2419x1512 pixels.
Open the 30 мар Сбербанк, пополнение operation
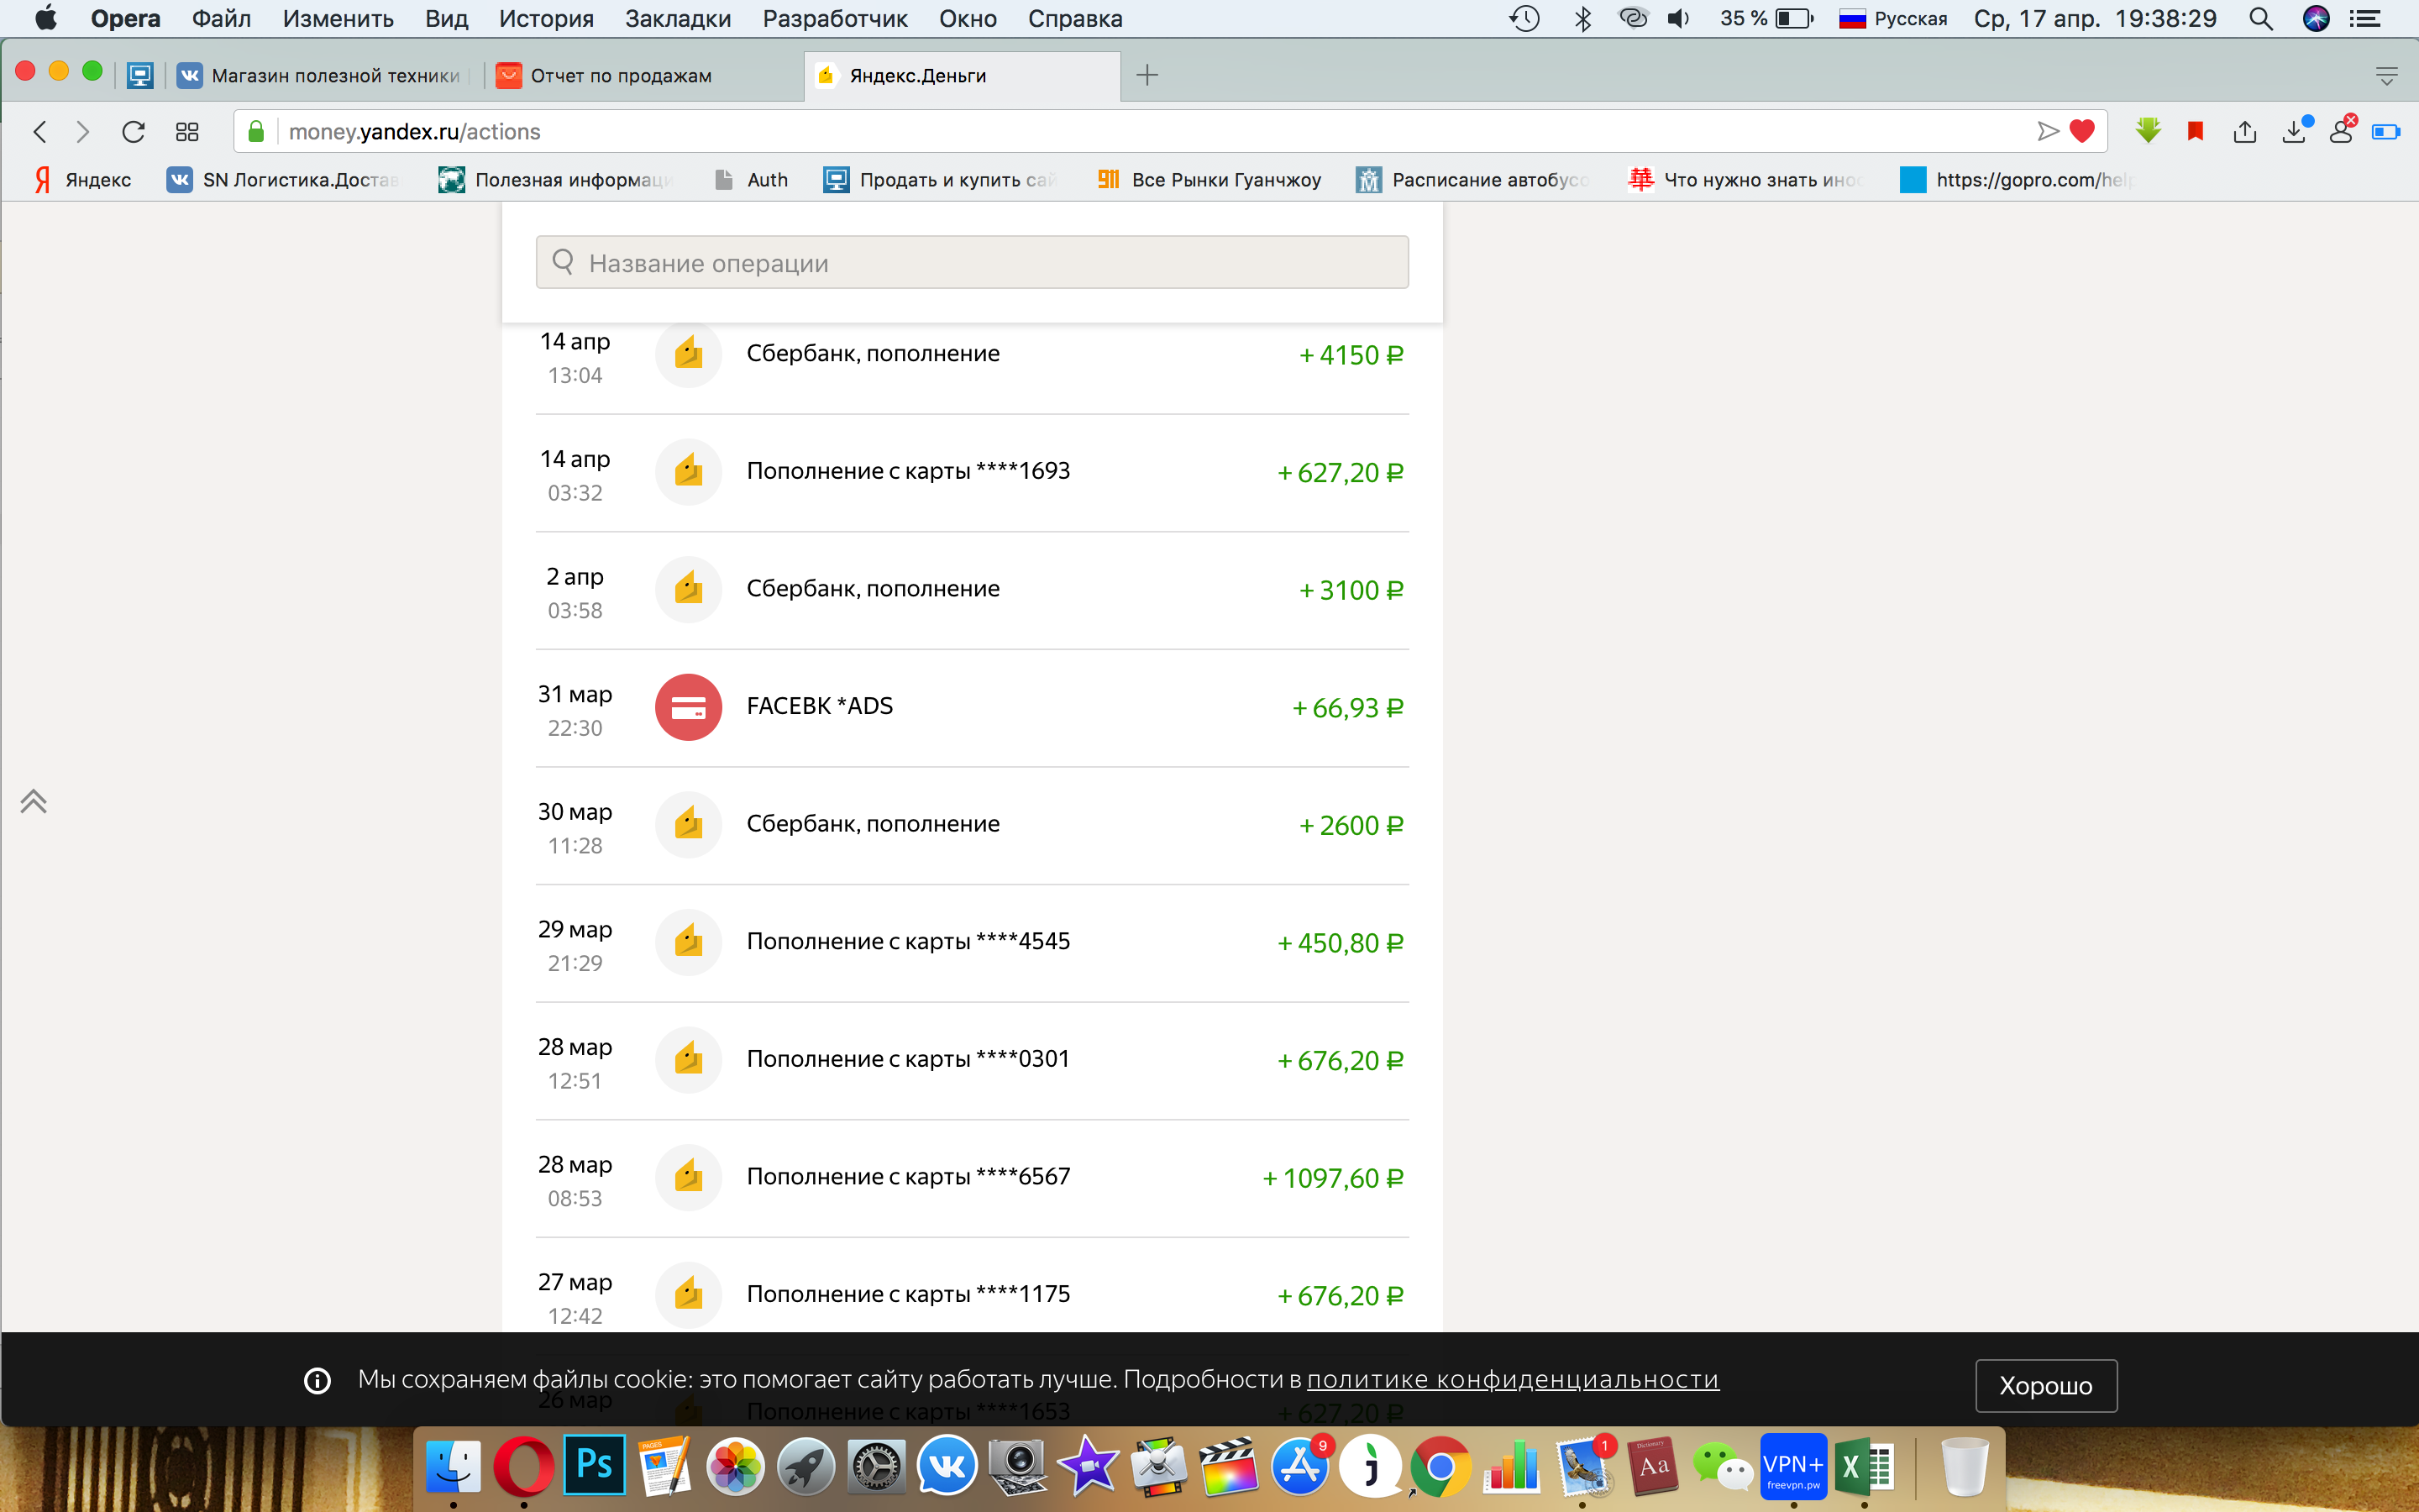pos(972,826)
